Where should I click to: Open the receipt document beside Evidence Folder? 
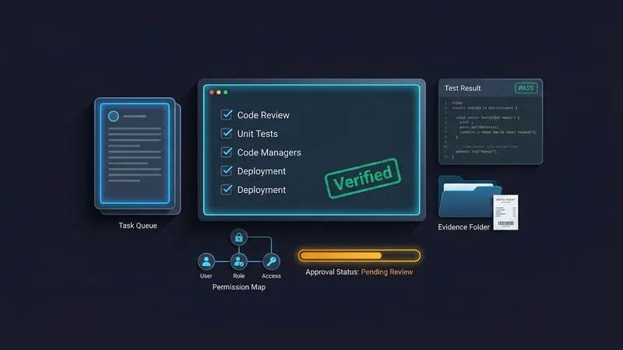(505, 212)
